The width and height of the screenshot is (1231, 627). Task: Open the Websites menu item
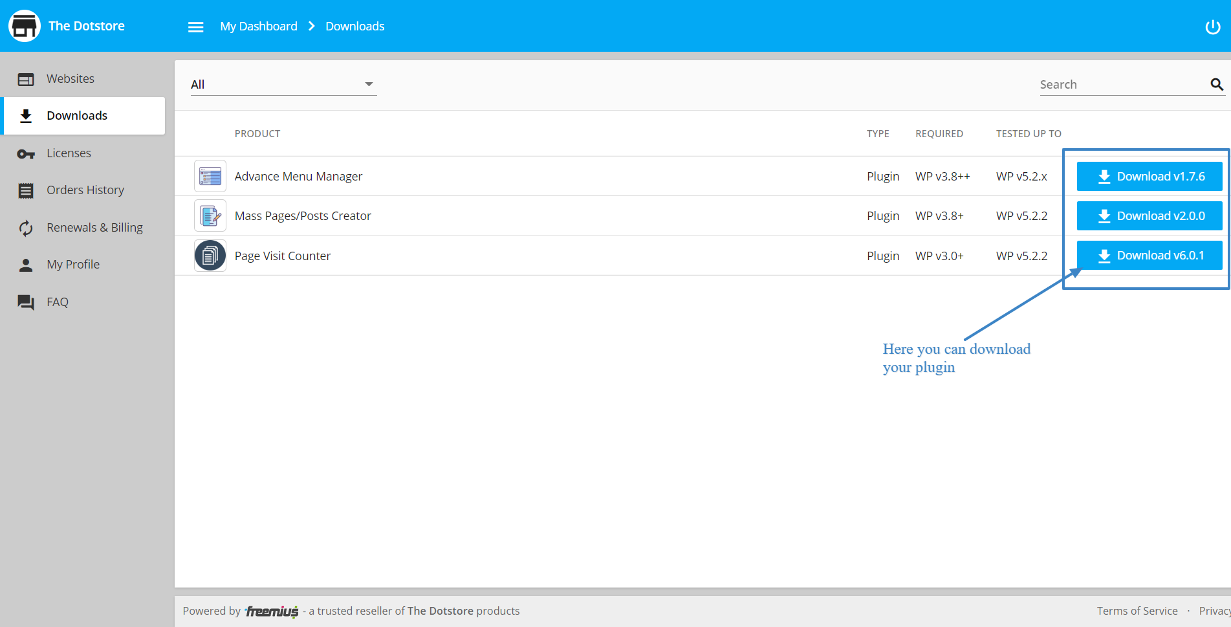[x=84, y=79]
